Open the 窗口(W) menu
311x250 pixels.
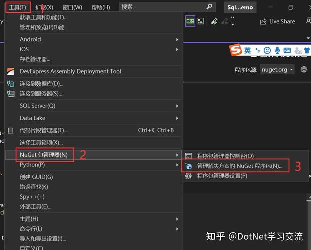pyautogui.click(x=72, y=7)
